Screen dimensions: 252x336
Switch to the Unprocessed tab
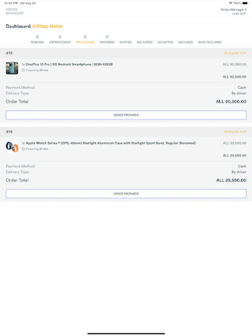(x=60, y=42)
